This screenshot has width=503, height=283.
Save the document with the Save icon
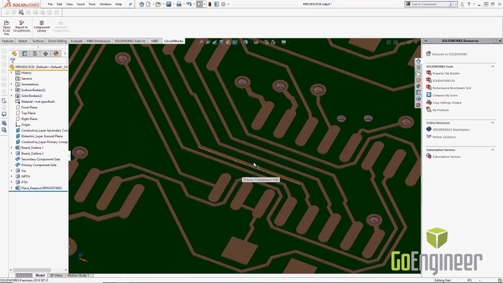168,4
